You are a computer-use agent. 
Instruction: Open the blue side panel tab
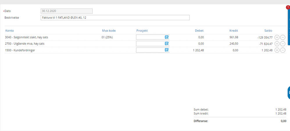click(x=289, y=27)
